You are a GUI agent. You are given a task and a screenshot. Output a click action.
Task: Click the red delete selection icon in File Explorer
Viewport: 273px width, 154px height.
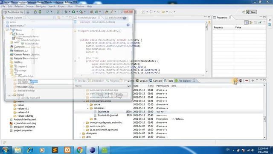tap(247, 81)
